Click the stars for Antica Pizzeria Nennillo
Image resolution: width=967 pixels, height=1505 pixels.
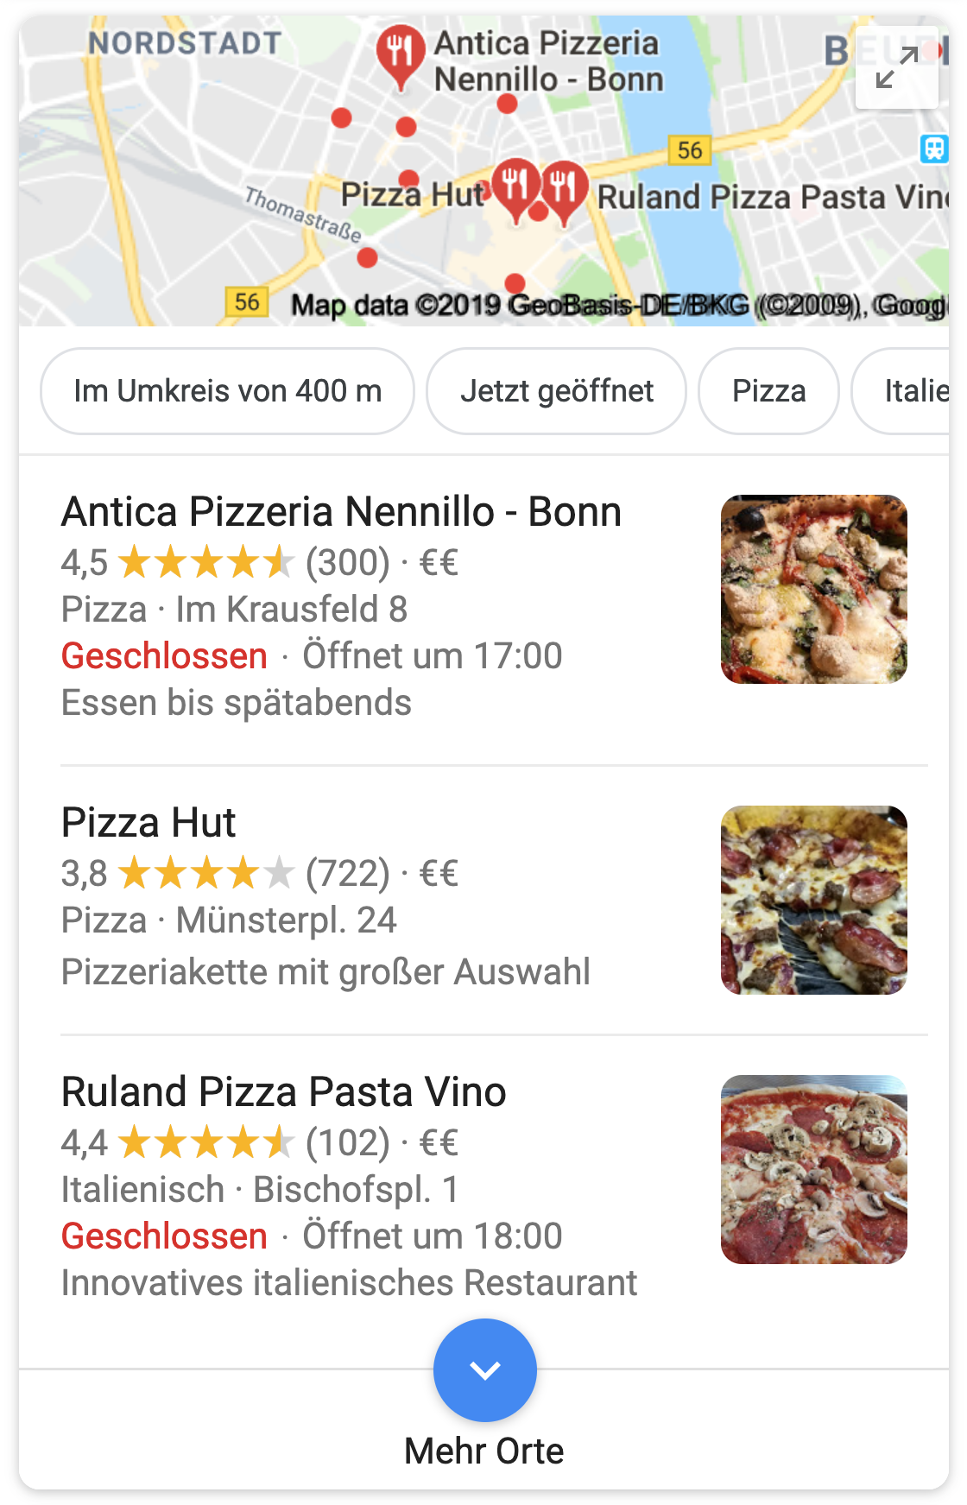click(x=205, y=563)
